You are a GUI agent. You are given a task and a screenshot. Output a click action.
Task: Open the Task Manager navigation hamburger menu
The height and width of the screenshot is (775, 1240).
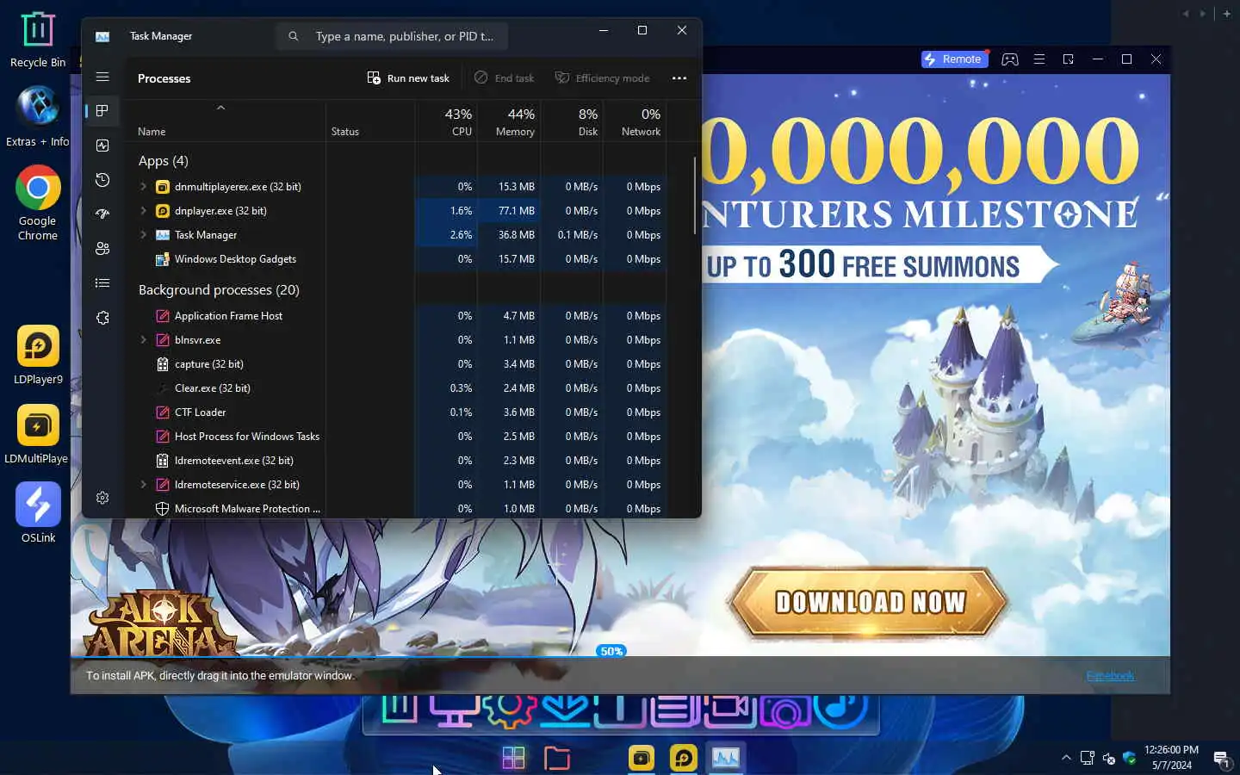[x=102, y=77]
